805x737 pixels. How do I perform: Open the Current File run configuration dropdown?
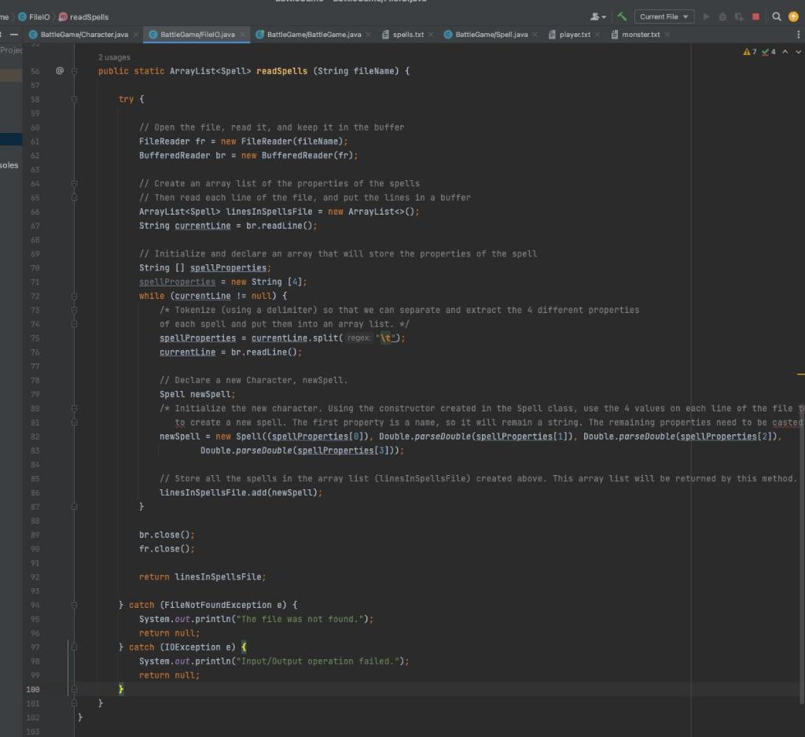pos(663,17)
